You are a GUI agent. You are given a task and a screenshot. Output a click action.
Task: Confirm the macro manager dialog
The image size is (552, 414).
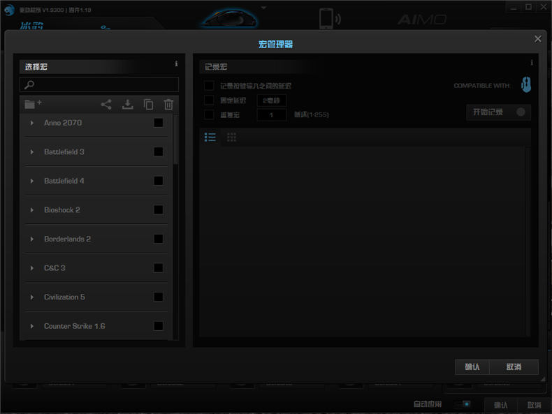[x=472, y=367]
